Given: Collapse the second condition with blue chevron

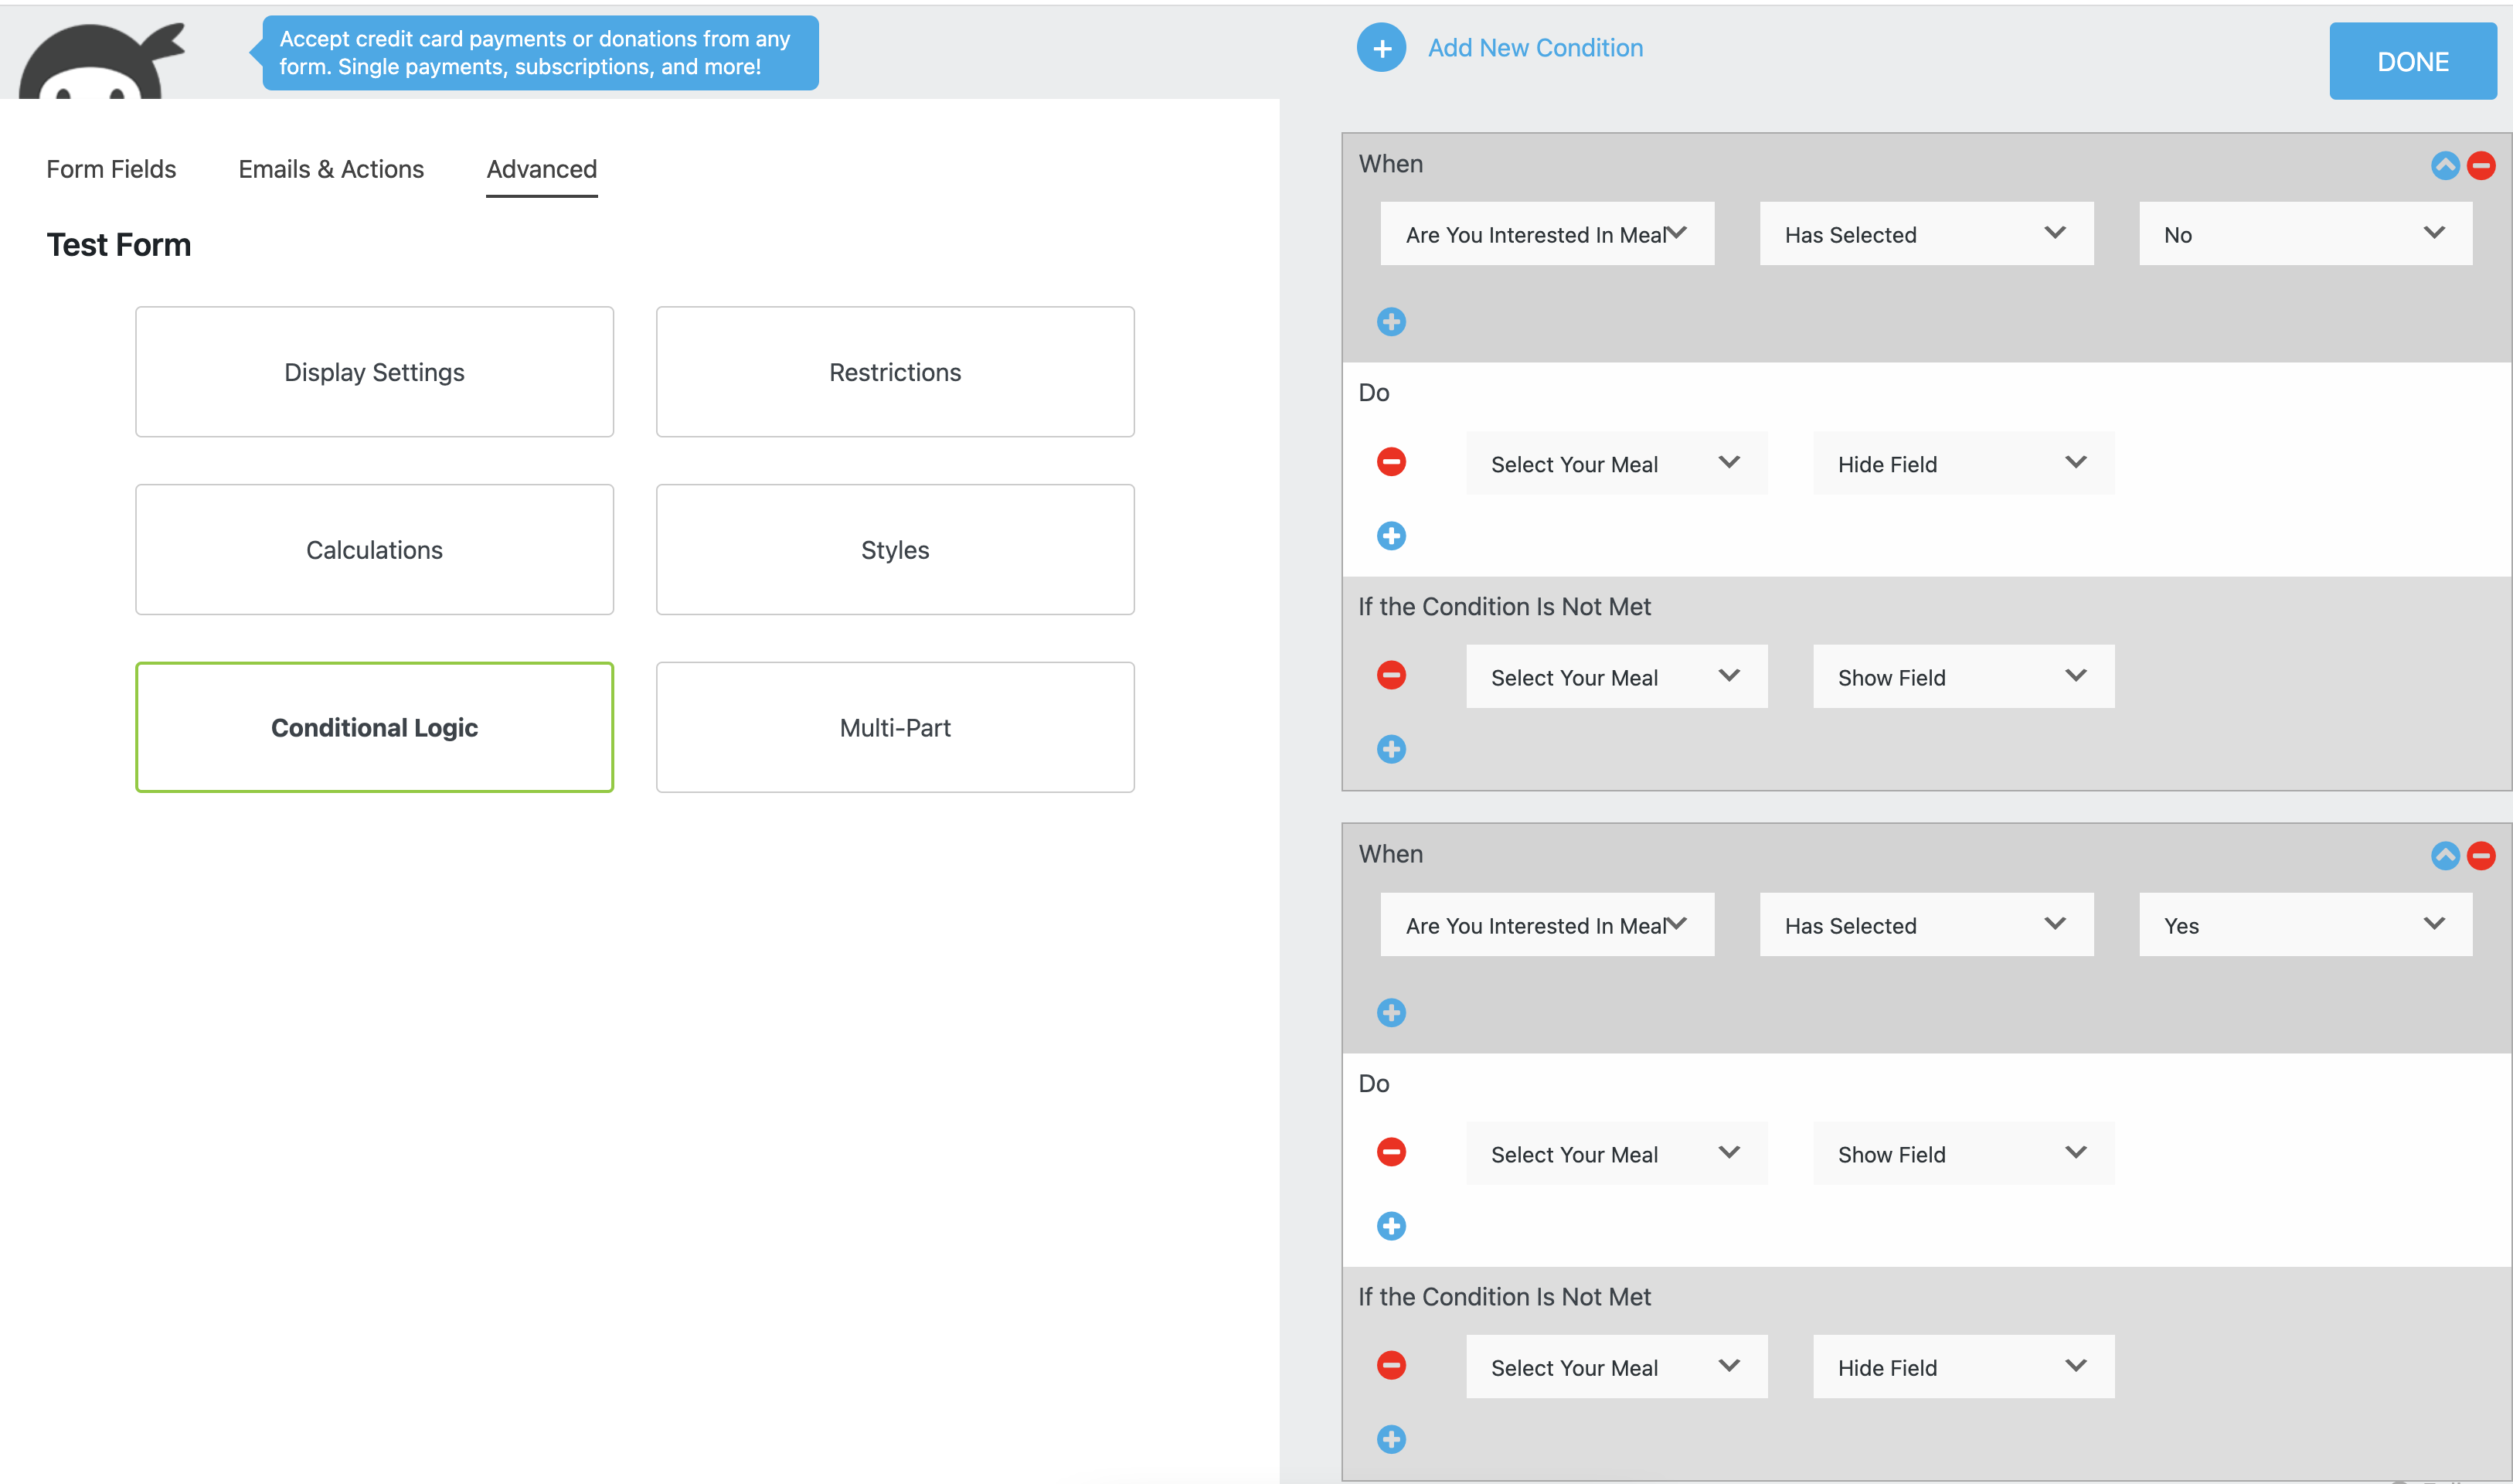Looking at the screenshot, I should point(2444,856).
